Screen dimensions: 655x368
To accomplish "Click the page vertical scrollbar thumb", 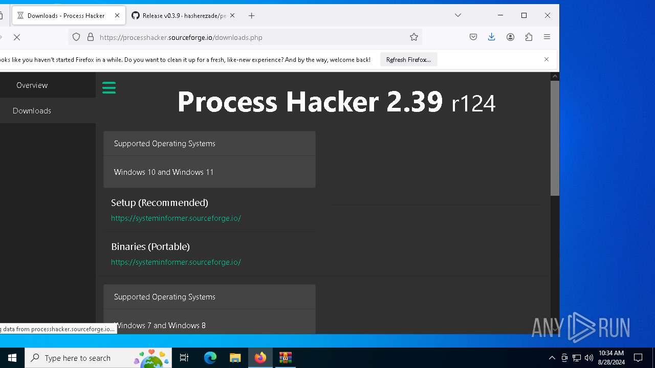I will (555, 137).
